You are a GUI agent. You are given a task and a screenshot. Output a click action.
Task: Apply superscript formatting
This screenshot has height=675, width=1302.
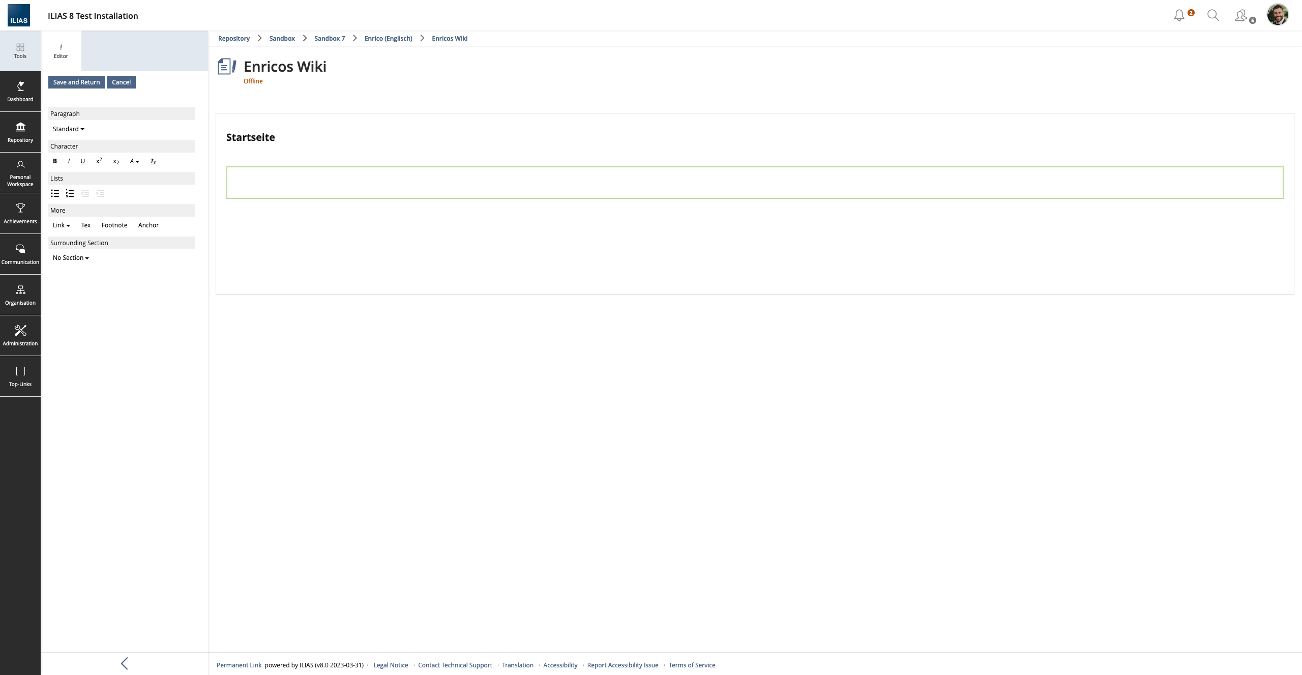pyautogui.click(x=99, y=161)
